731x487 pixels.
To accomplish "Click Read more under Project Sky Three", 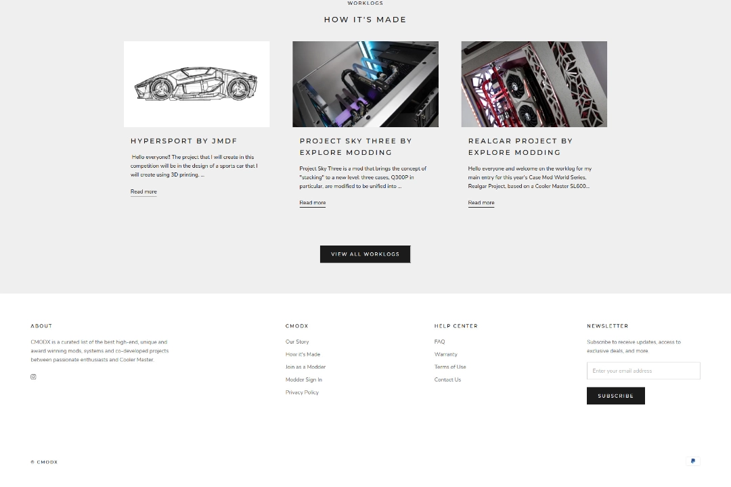I will pos(312,203).
